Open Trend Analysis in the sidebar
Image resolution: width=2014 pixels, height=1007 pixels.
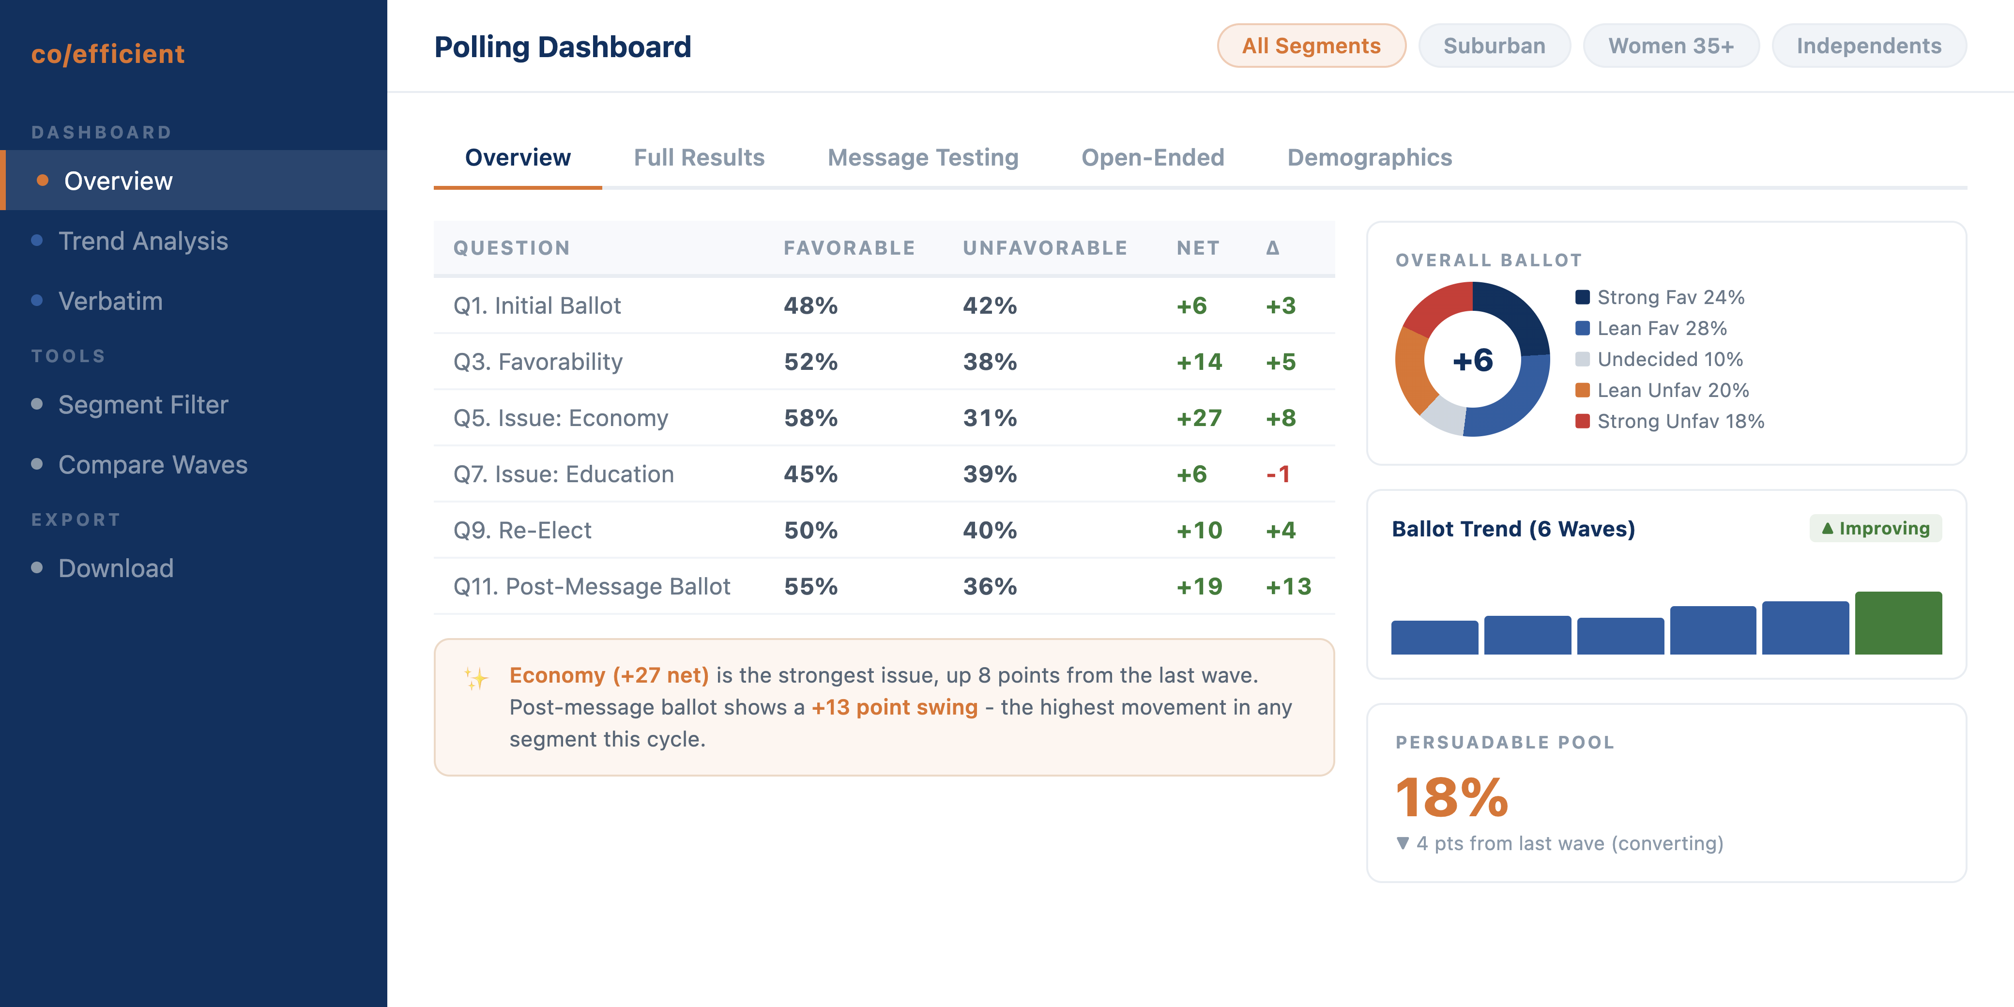(x=143, y=241)
